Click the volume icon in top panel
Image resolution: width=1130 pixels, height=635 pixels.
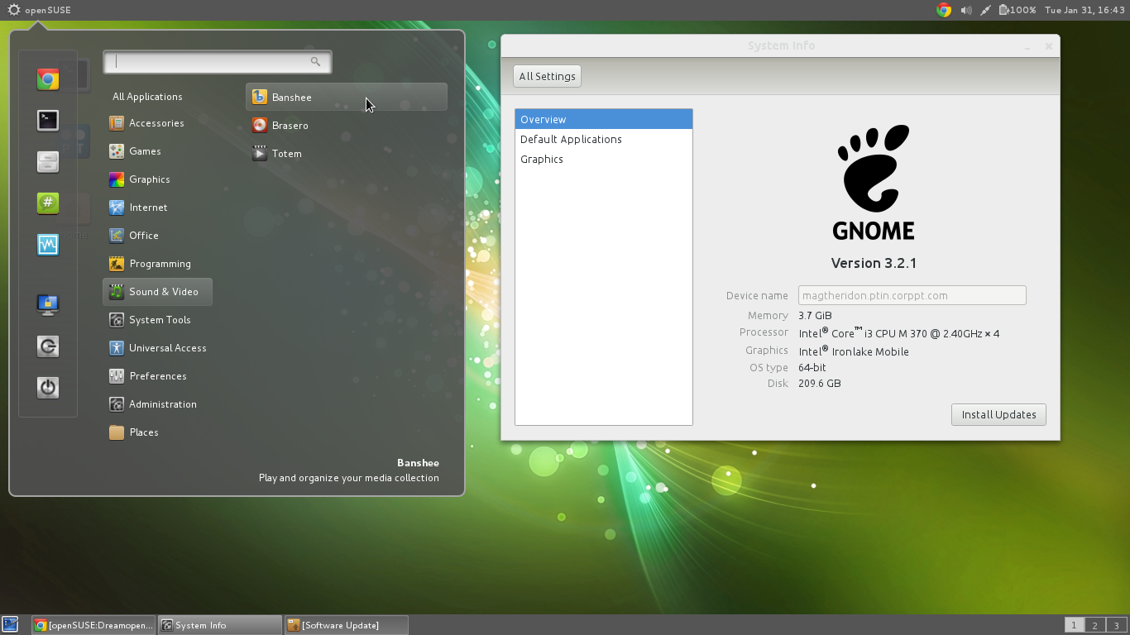(965, 10)
